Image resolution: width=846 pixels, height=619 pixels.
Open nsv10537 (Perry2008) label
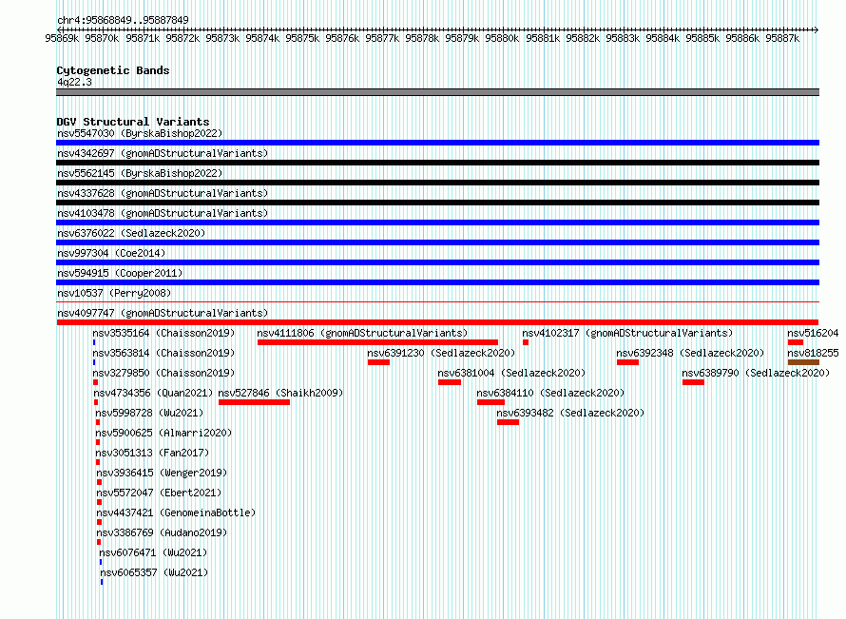tap(114, 293)
